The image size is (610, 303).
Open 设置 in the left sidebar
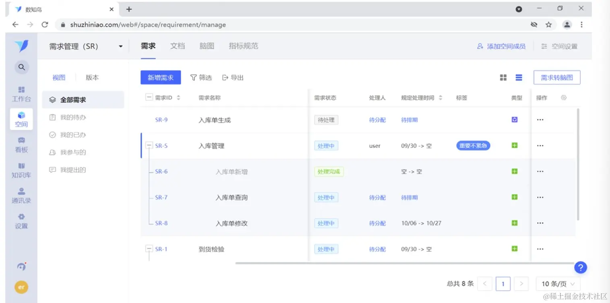tap(21, 221)
